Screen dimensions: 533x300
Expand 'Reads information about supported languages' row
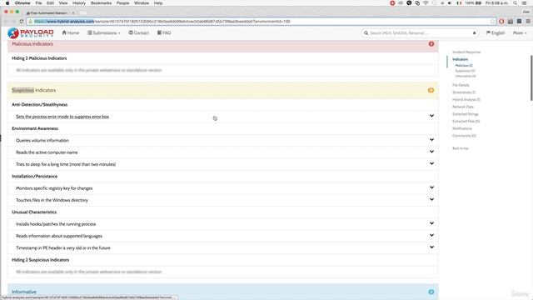(x=431, y=235)
